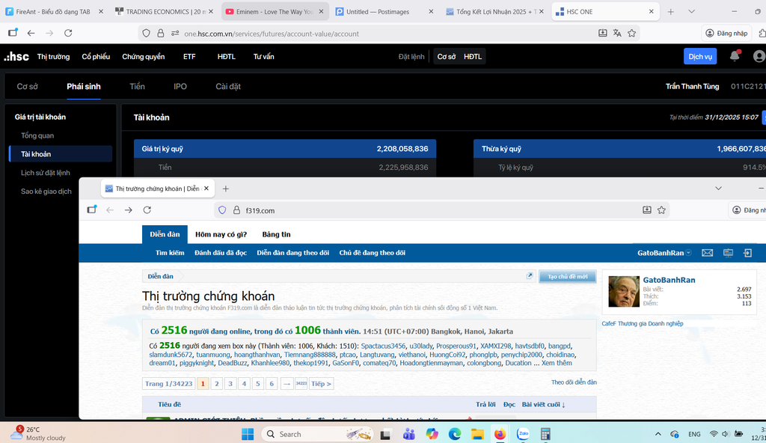Open the alerts icon beside the envelope on f319
This screenshot has width=766, height=443.
coord(728,253)
